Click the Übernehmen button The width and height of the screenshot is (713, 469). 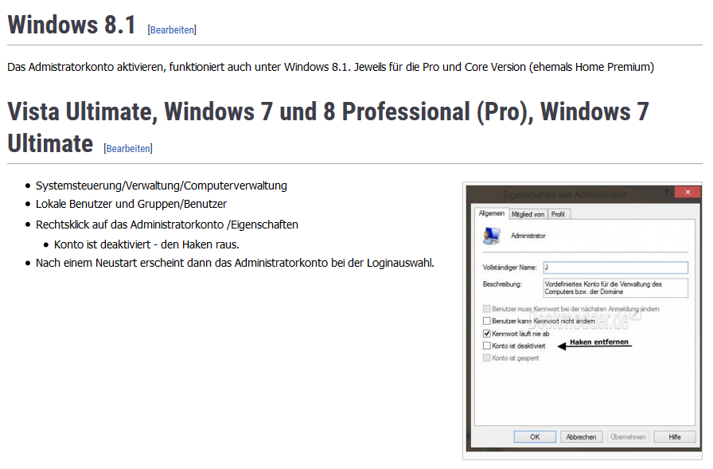[628, 436]
